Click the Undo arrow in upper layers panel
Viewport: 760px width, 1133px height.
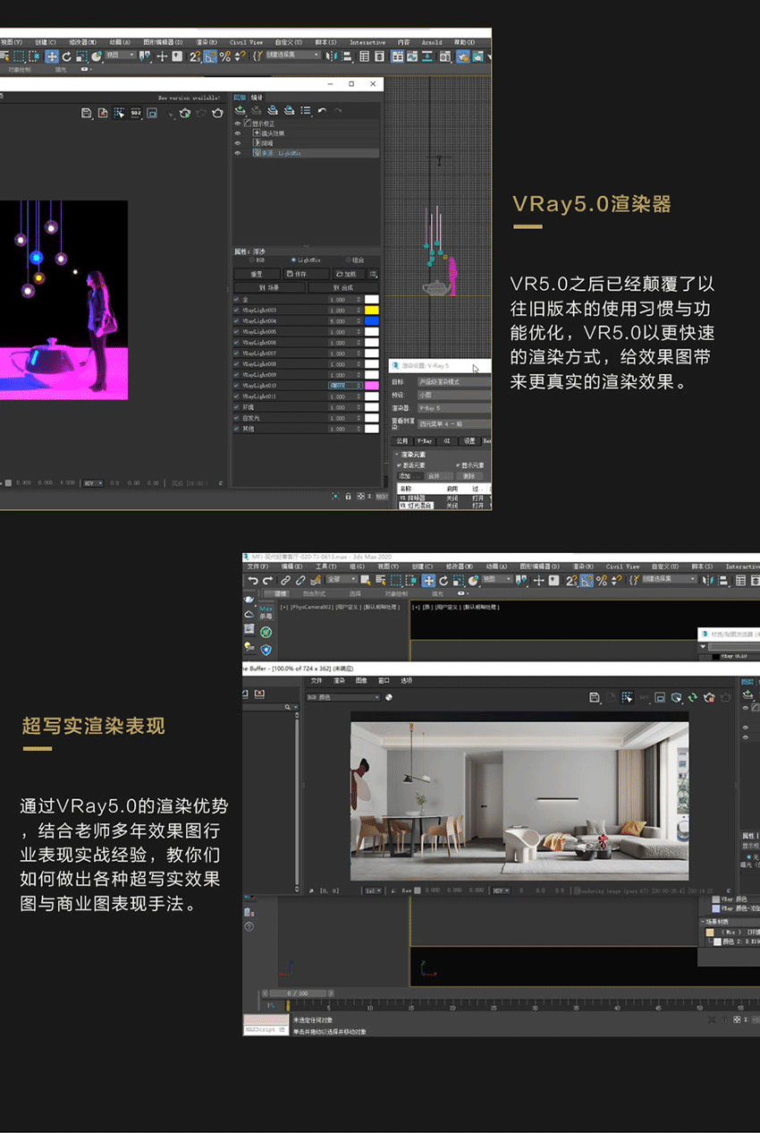click(323, 110)
